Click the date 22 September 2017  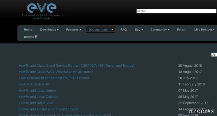coord(193,103)
